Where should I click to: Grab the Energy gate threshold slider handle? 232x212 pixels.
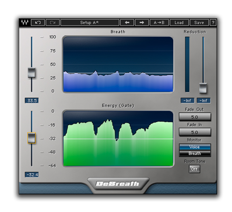click(32, 138)
